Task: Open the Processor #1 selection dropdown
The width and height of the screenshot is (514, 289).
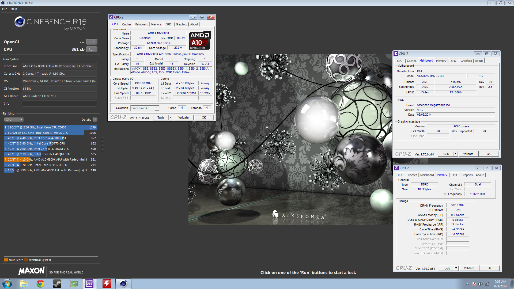Action: click(x=145, y=108)
